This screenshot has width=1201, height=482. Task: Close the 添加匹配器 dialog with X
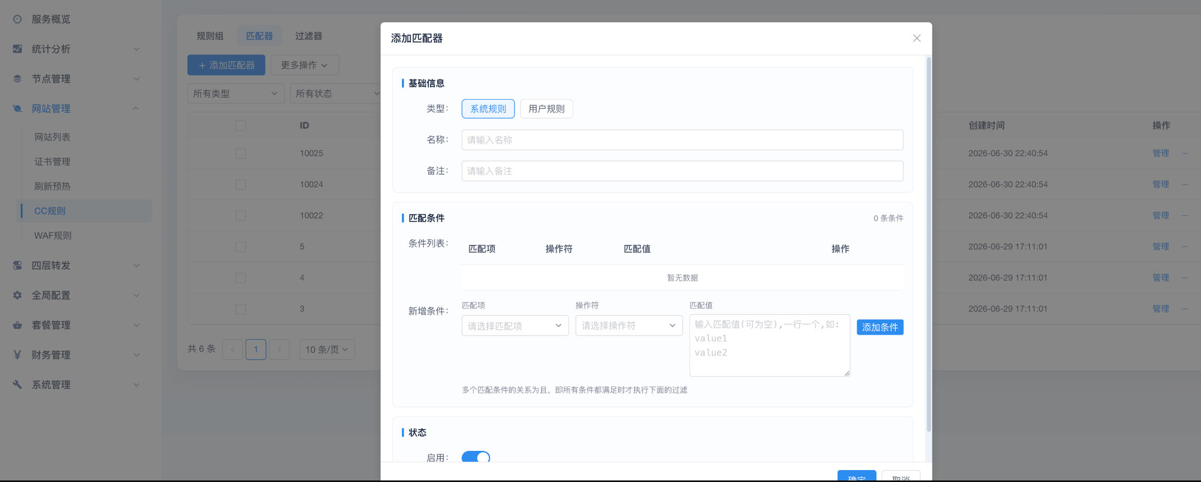click(916, 38)
